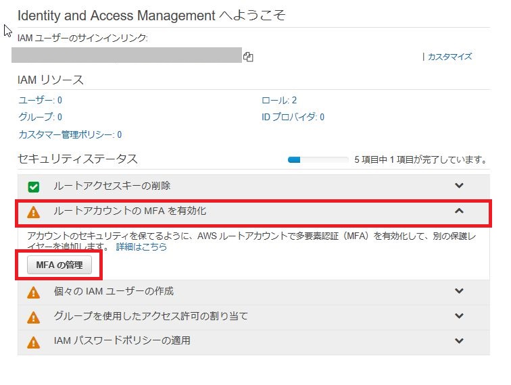
Task: Click the グループを使用したアクセス許可の割り当て label
Action: (x=151, y=315)
